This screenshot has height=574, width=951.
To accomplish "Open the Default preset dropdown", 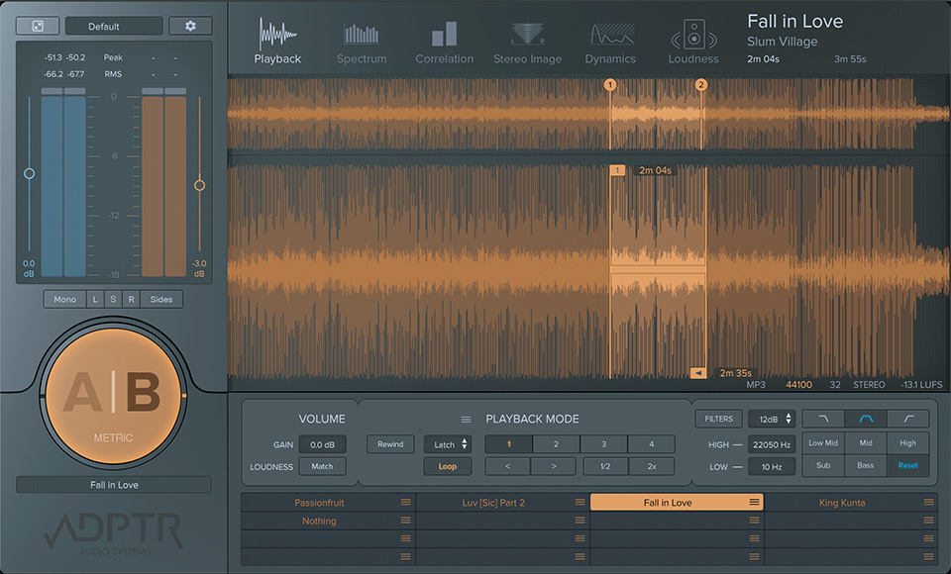I will (113, 26).
